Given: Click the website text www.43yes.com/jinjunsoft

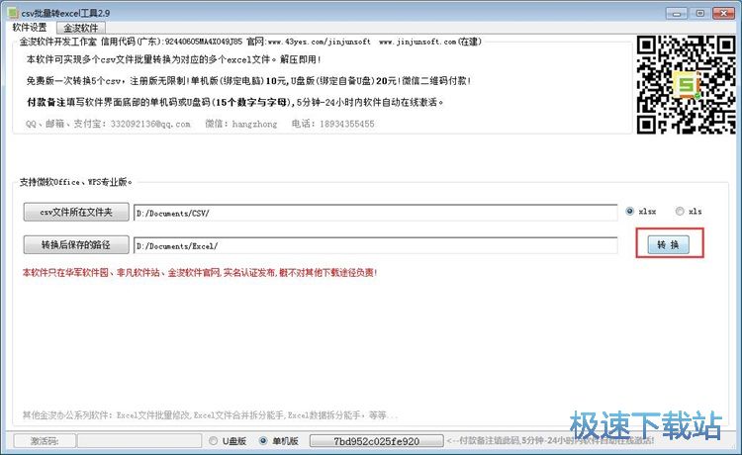Looking at the screenshot, I should click(320, 42).
